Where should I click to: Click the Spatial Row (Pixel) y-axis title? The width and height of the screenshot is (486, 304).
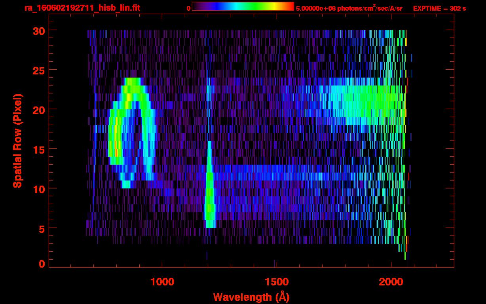[x=17, y=141]
